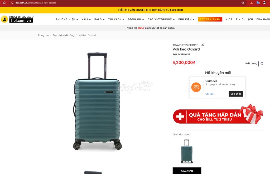Image resolution: width=270 pixels, height=174 pixels.
Task: Copy promo code with Sao chép button
Action: [x=236, y=94]
